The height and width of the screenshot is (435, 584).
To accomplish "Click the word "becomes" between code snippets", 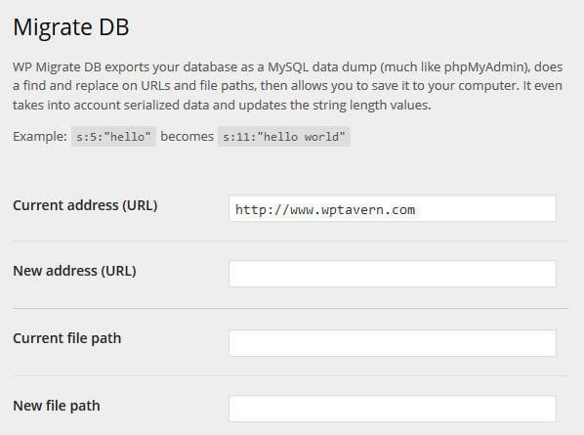I will point(187,137).
